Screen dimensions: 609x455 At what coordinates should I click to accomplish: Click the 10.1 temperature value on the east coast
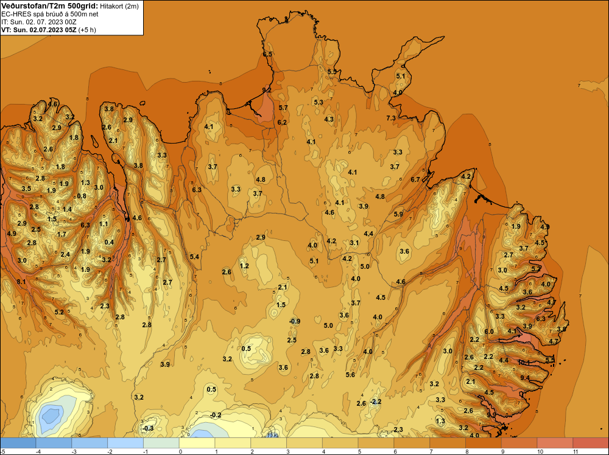pos(524,363)
